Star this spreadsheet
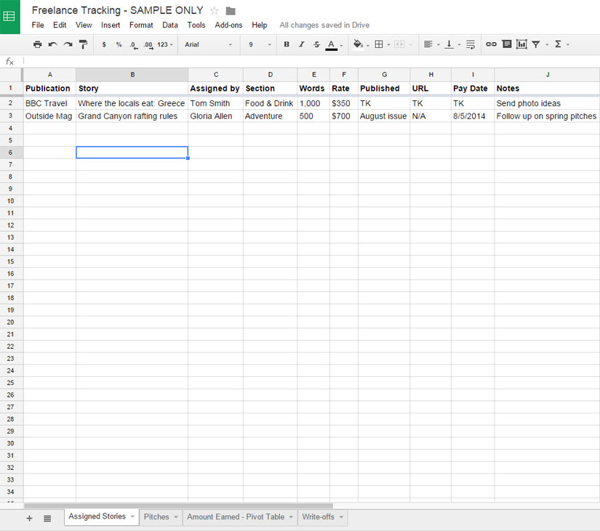 coord(215,11)
